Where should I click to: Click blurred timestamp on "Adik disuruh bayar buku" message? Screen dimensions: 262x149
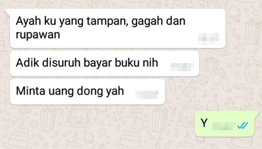pos(182,67)
